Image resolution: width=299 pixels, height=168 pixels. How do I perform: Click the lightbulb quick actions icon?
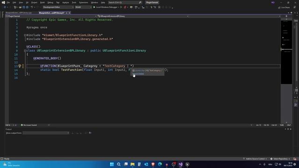20,66
